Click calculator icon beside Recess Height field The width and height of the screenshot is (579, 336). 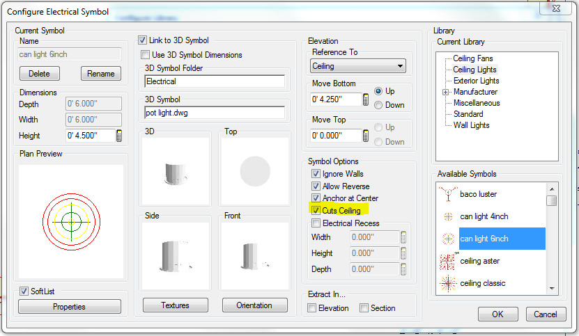pyautogui.click(x=403, y=253)
